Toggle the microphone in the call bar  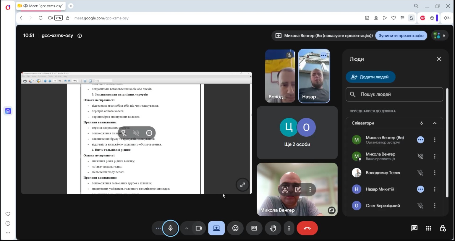click(x=171, y=228)
